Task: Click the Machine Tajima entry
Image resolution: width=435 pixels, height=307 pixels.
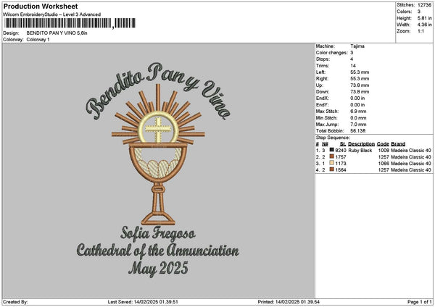Action: click(x=340, y=46)
